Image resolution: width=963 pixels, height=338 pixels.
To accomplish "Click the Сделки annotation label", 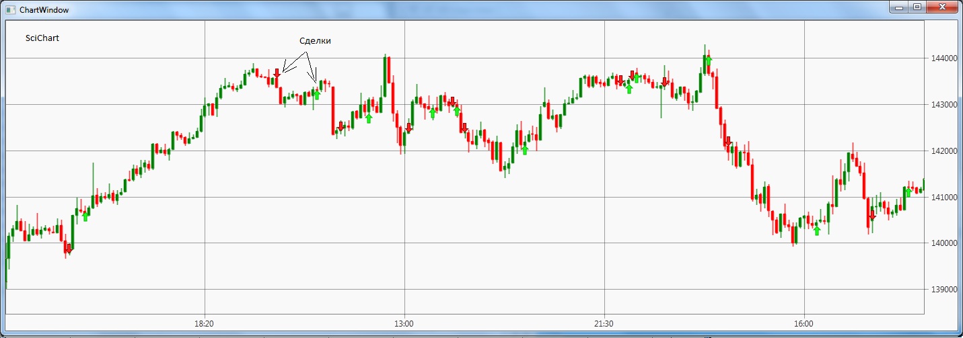I will pyautogui.click(x=315, y=41).
